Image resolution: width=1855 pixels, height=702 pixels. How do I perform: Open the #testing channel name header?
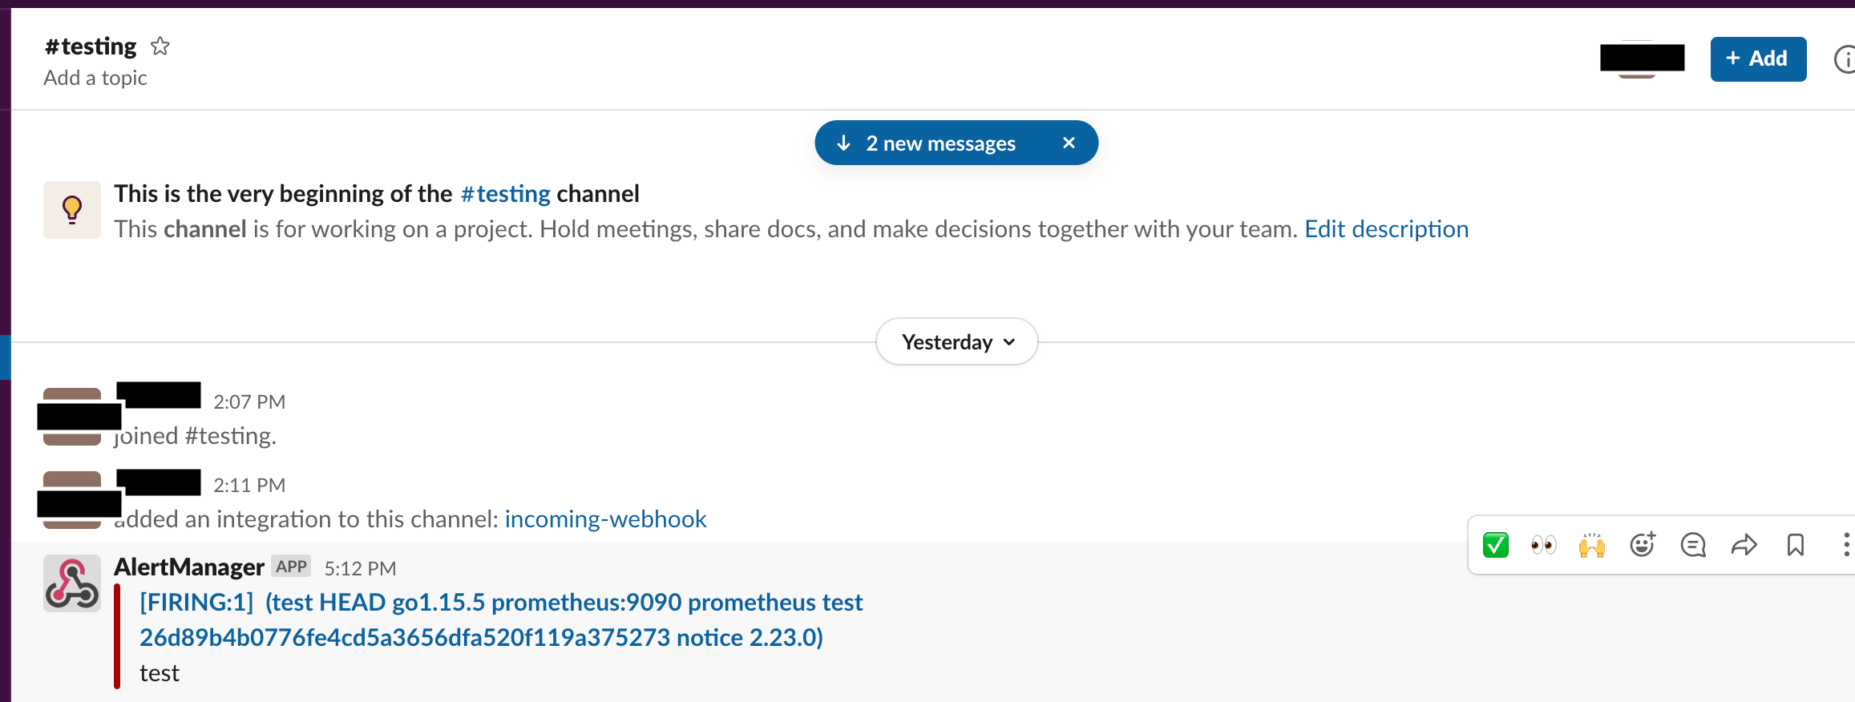[x=91, y=46]
